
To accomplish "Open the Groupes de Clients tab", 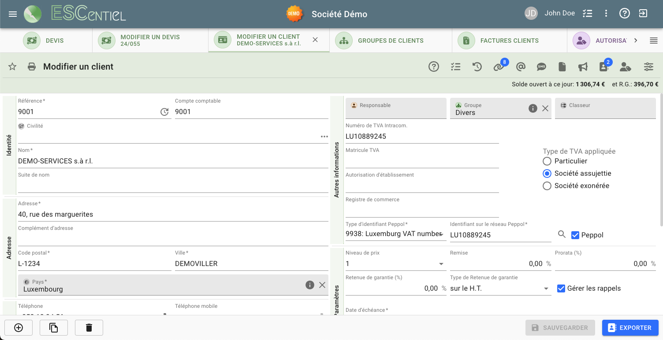I will point(390,41).
